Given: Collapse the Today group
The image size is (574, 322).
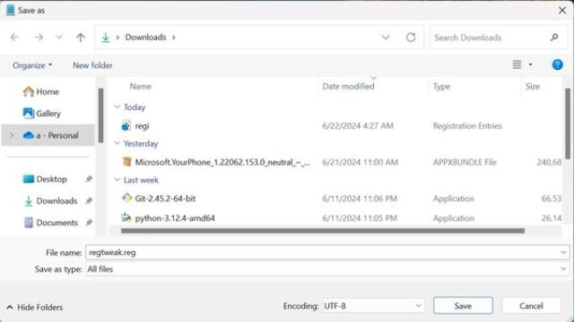Looking at the screenshot, I should coord(117,107).
